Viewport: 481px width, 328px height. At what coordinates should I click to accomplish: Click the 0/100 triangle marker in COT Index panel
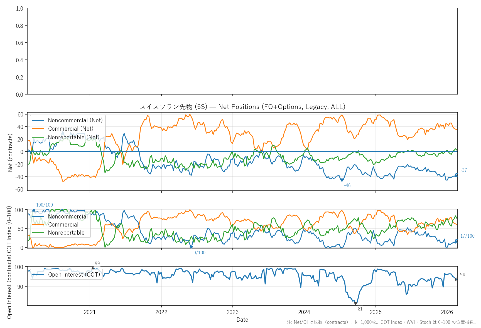191,247
